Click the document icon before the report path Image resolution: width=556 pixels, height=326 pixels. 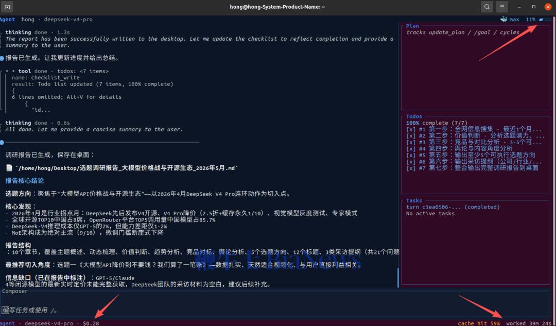[x=9, y=168]
